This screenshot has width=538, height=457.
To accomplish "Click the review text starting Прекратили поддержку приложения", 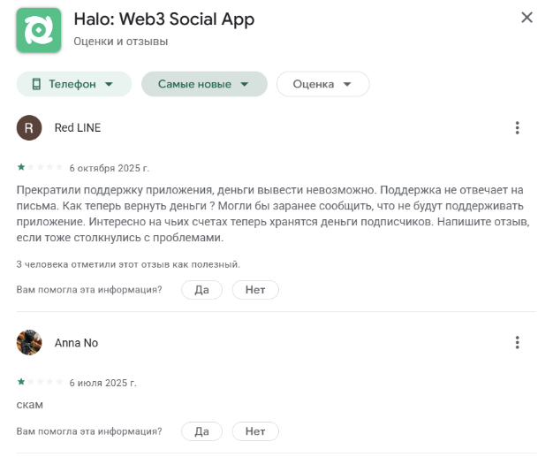I will click(x=273, y=214).
